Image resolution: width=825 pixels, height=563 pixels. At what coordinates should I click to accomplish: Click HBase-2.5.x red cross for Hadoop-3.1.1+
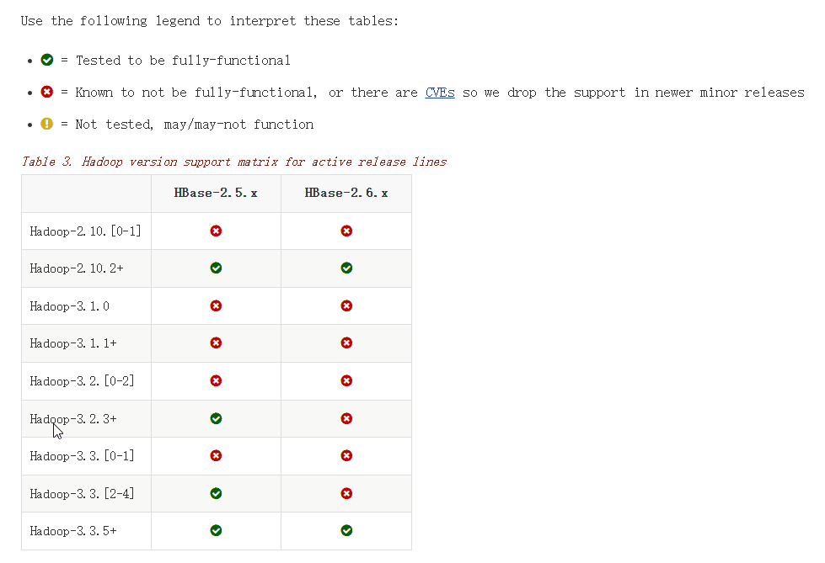pos(216,343)
